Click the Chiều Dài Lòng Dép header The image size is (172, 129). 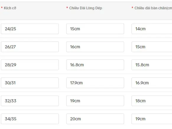[86, 8]
